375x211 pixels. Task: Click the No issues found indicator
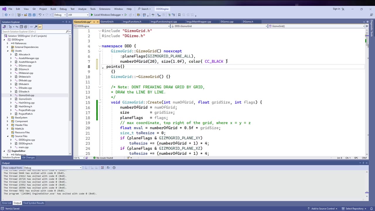pyautogui.click(x=103, y=158)
